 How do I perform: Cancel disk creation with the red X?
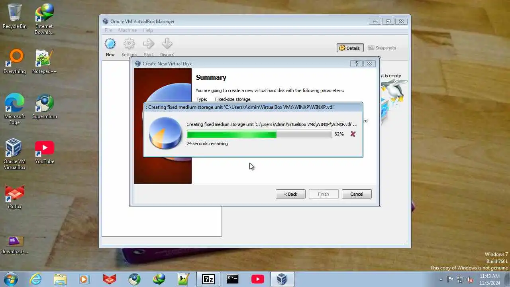coord(353,134)
